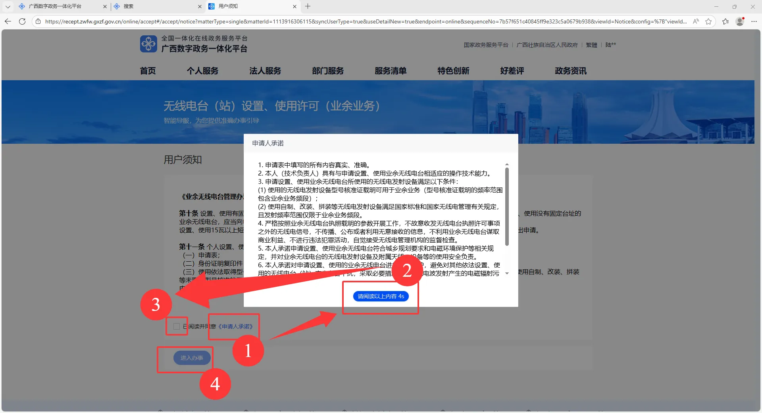762x413 pixels.
Task: Check the 已阅读并同意 agreement checkbox
Action: (177, 326)
